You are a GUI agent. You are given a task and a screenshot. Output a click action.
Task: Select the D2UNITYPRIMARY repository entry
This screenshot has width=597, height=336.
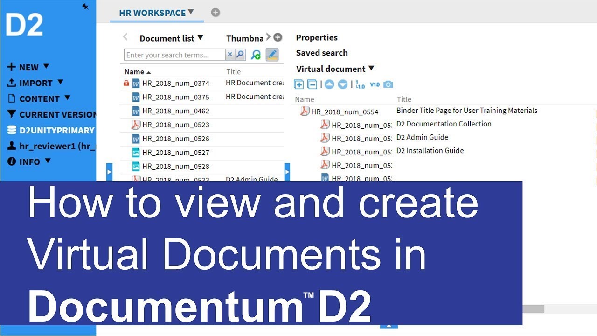pyautogui.click(x=51, y=130)
